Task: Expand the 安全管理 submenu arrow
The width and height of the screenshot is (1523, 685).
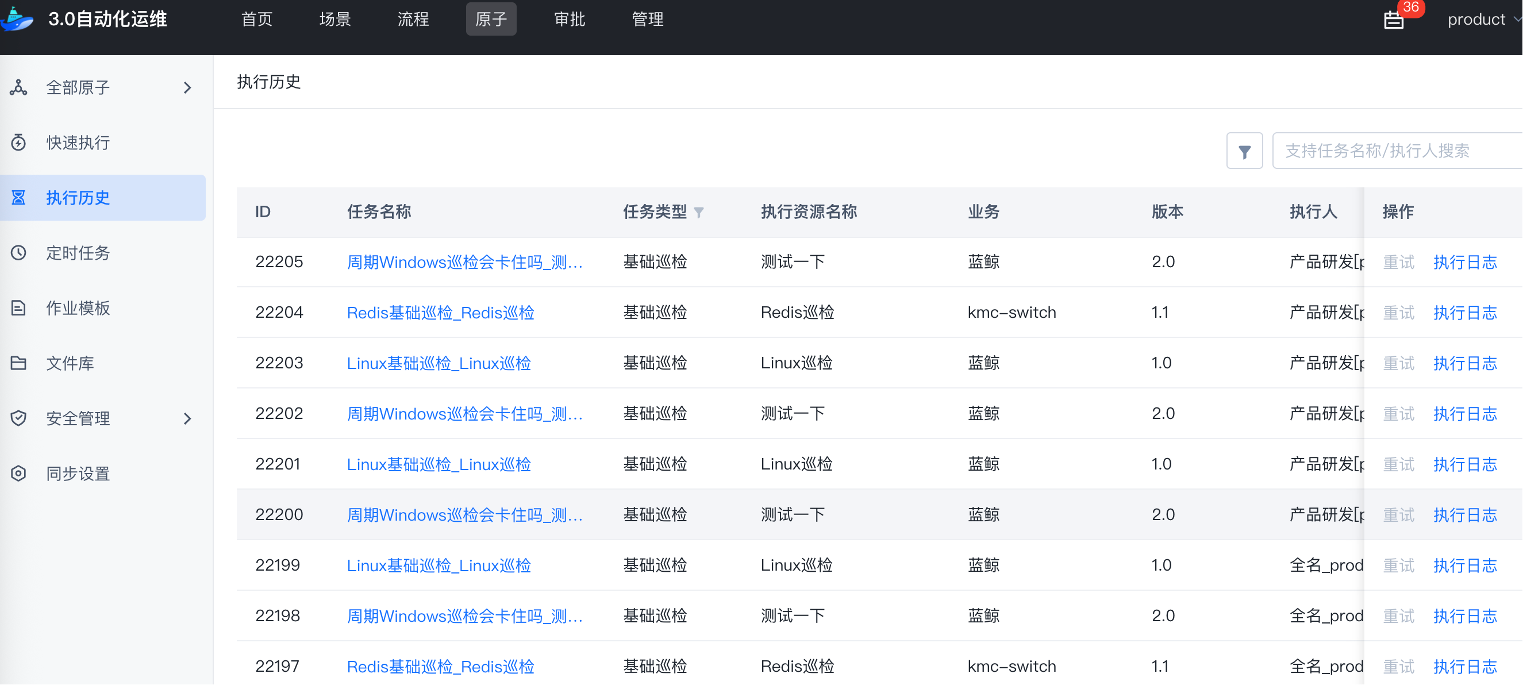Action: (187, 418)
